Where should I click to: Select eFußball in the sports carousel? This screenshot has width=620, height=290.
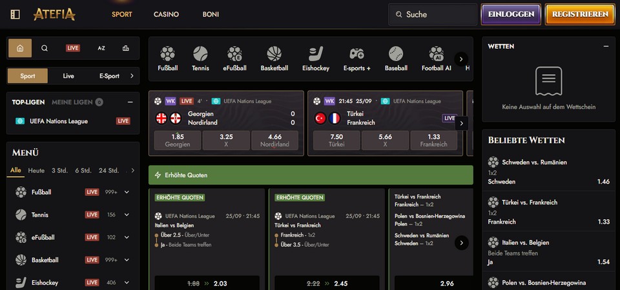click(x=234, y=59)
